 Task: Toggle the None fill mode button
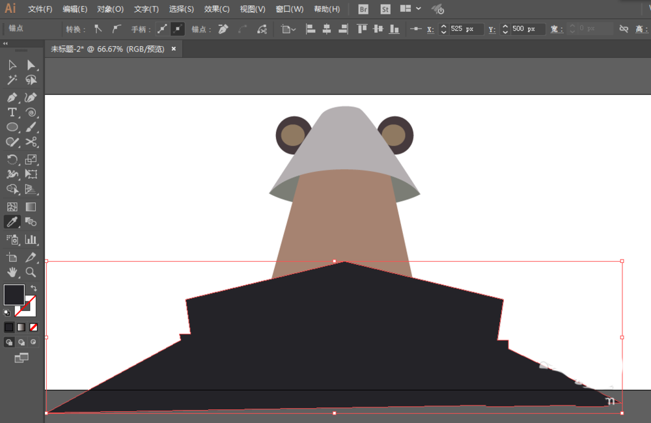33,327
